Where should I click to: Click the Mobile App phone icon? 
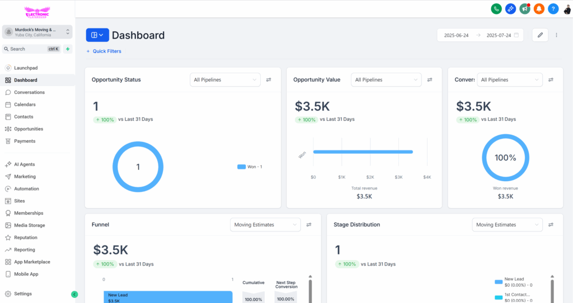8,274
